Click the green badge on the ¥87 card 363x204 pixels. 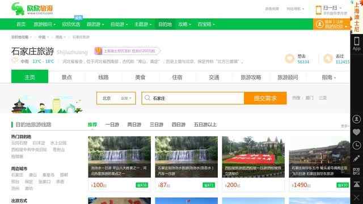tap(209, 185)
